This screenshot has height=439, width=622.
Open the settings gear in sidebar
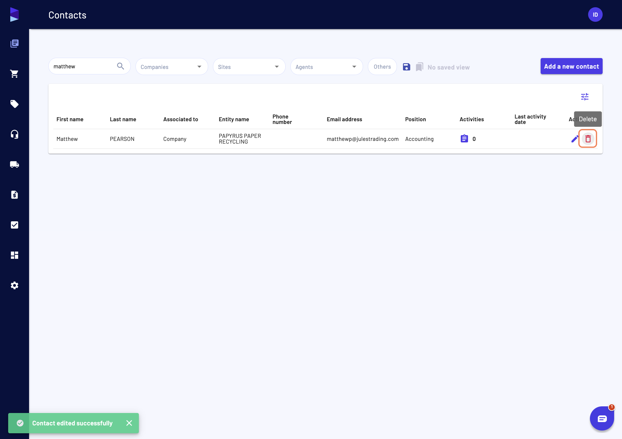pyautogui.click(x=15, y=285)
